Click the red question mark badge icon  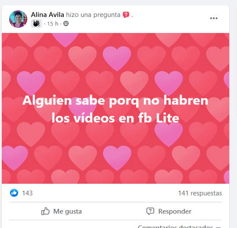[126, 15]
